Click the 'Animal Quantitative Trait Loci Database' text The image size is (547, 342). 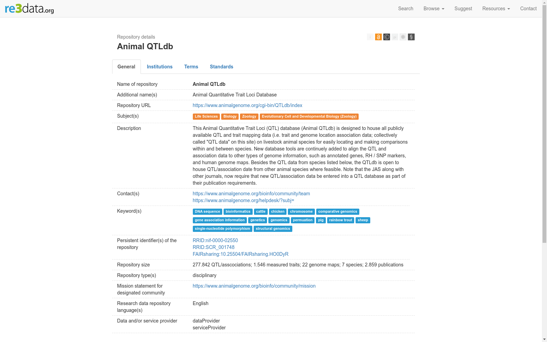pyautogui.click(x=235, y=95)
